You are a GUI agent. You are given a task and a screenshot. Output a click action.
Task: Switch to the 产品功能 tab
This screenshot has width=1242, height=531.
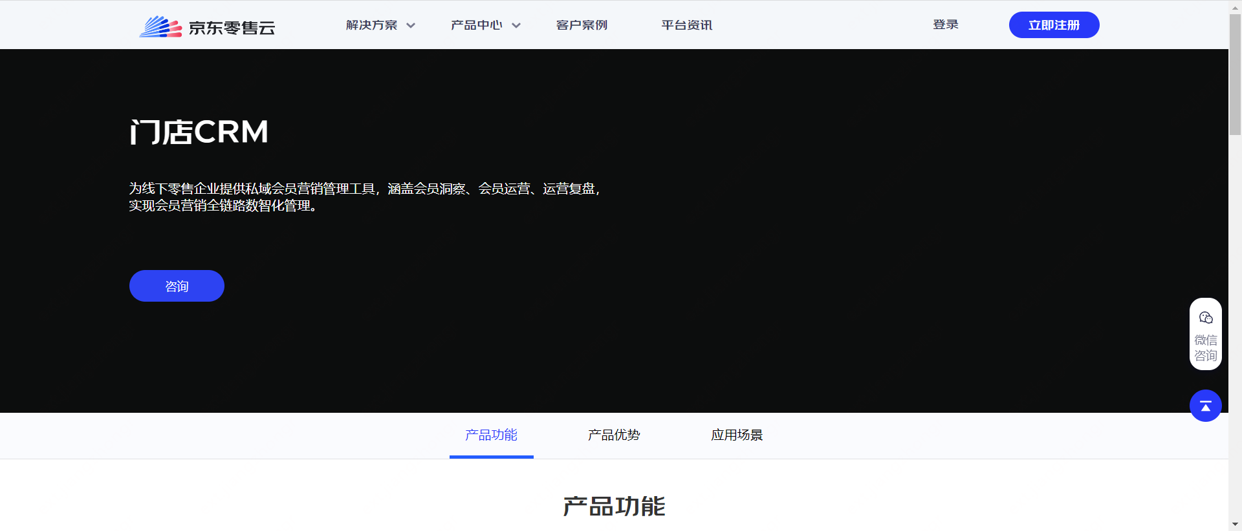492,435
